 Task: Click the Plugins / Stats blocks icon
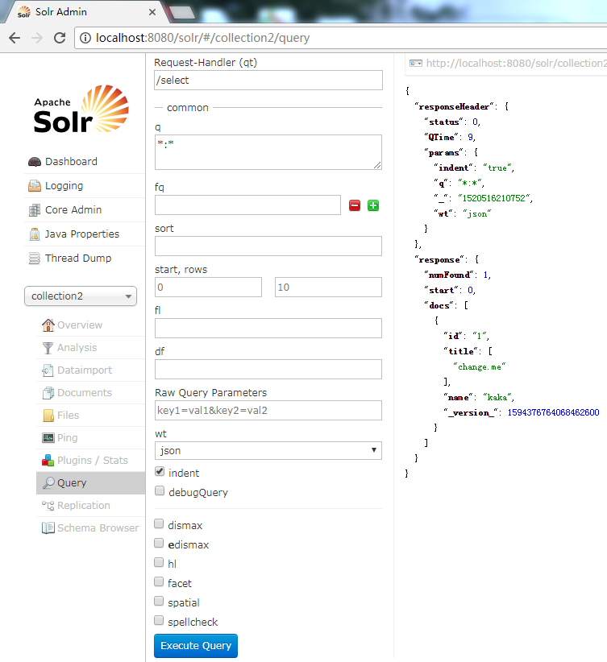[x=48, y=460]
